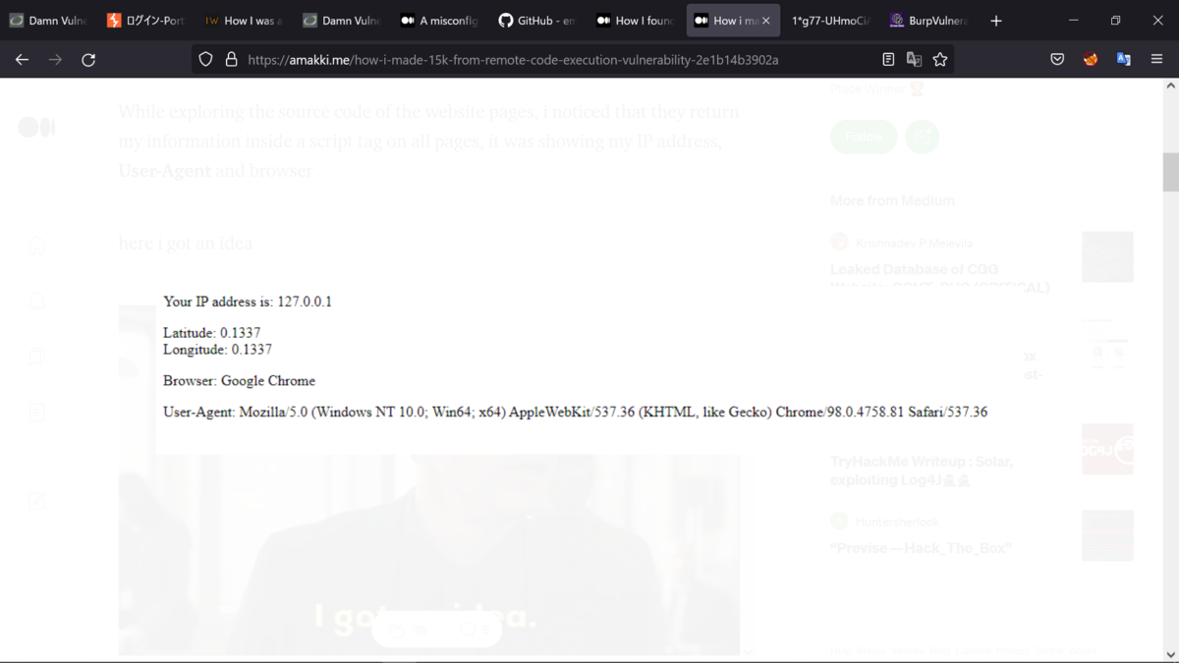Close the active 'How i ma' tab
Viewport: 1179px width, 663px height.
(x=767, y=21)
